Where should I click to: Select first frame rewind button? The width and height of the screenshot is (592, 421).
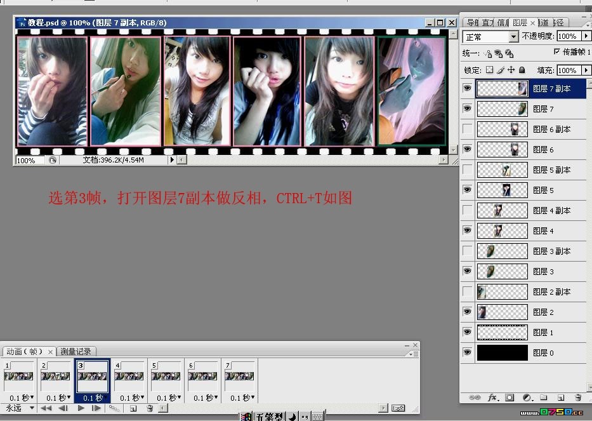pyautogui.click(x=46, y=408)
